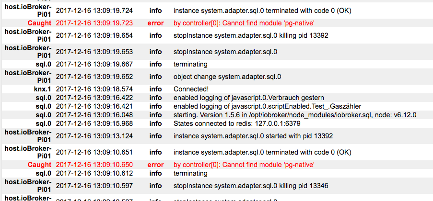Select stopInstance system.adapter.sql.0 message at 13:09:19.653
This screenshot has height=201, width=433.
225,52
